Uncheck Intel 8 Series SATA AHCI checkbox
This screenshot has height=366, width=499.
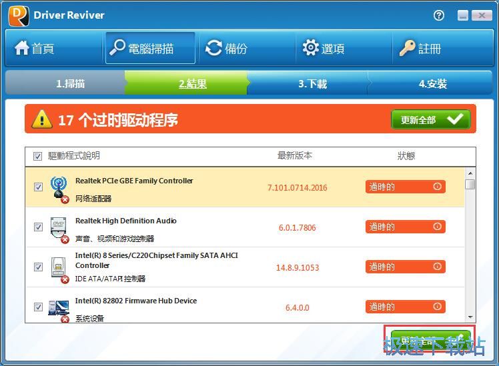click(x=38, y=267)
